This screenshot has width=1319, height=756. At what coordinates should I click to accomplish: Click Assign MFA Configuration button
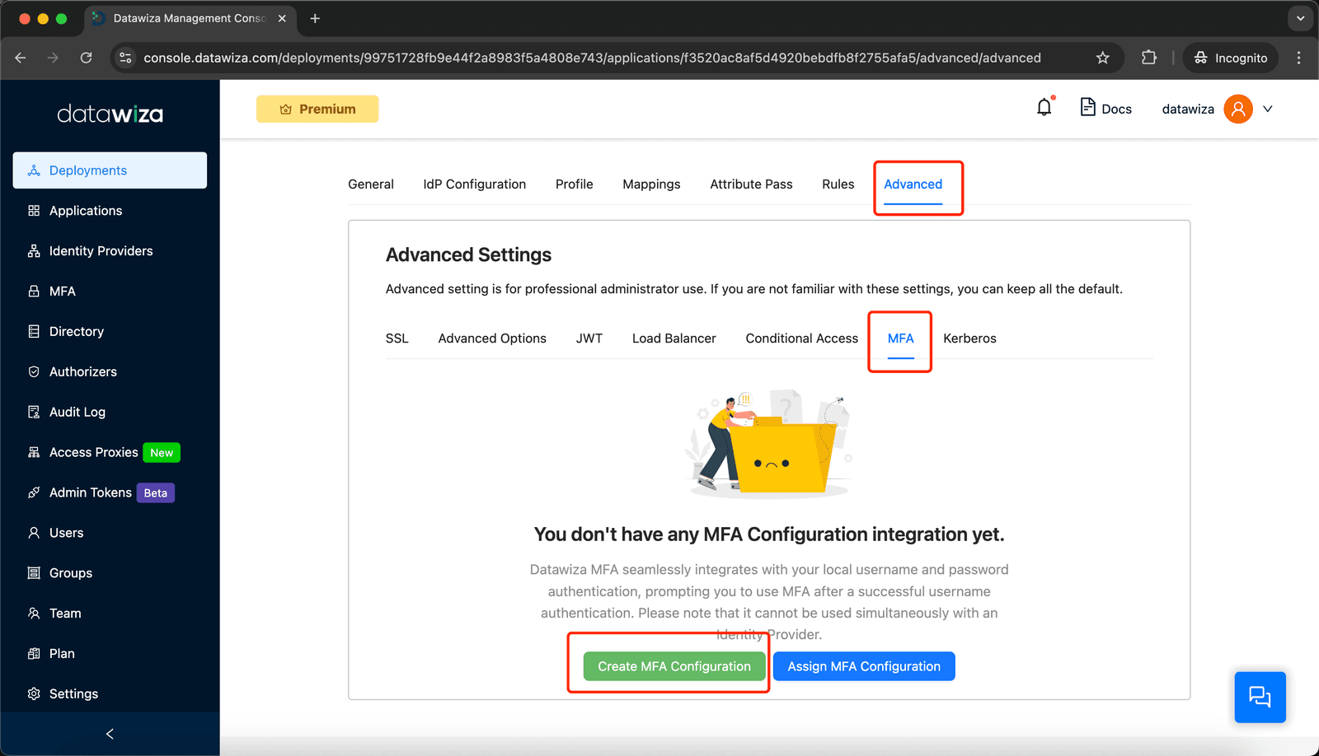pos(864,666)
